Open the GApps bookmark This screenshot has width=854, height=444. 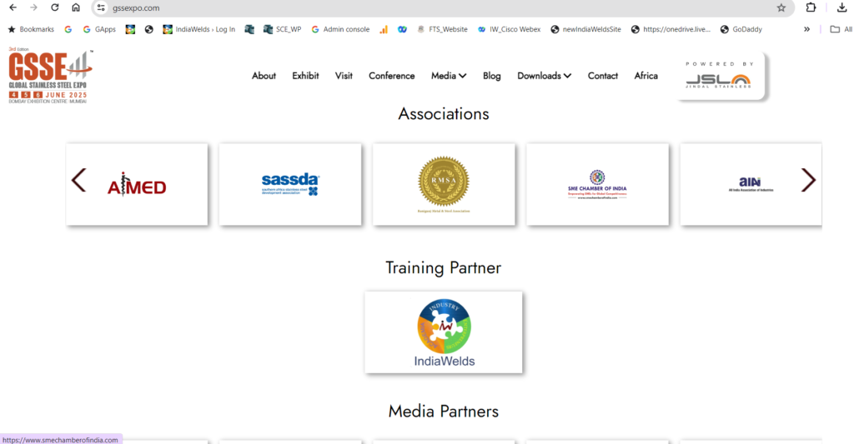(x=99, y=29)
